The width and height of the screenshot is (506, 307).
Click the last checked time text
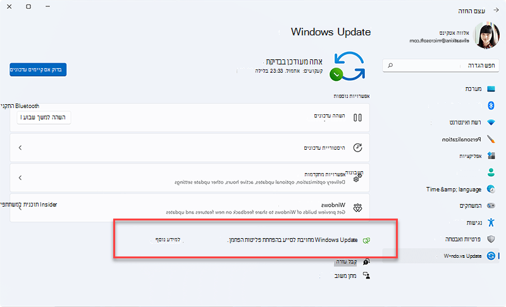pos(289,71)
